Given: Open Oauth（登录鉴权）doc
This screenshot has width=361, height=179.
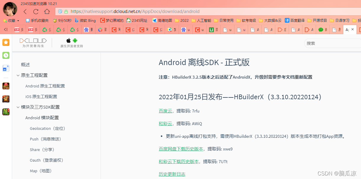Looking at the screenshot, I should [47, 160].
